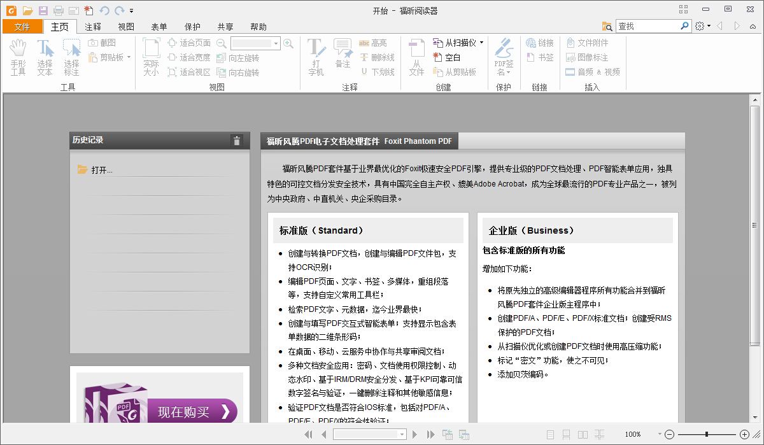This screenshot has width=764, height=445.
Task: Click the Open... link in history (打开...)
Action: coord(101,170)
